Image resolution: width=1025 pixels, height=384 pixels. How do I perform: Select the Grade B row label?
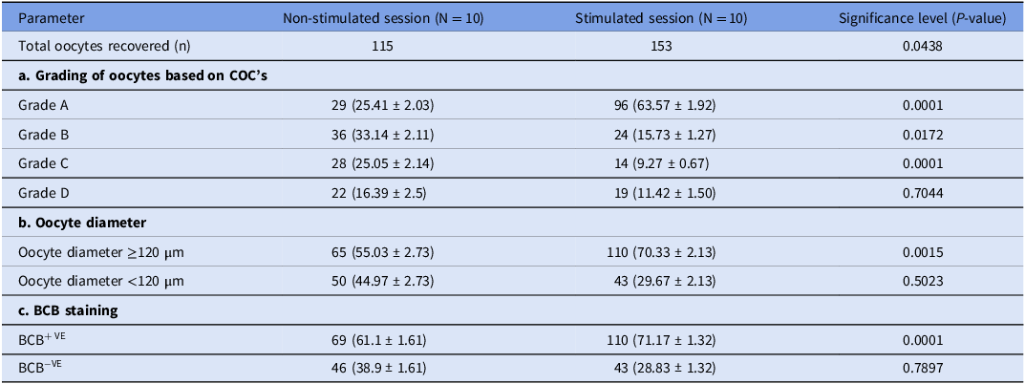(x=44, y=134)
